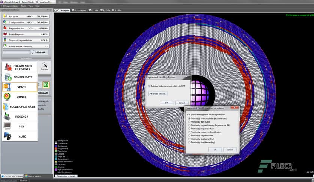Image resolution: width=314 pixels, height=182 pixels.
Task: Select the Auto defrag method
Action: pos(20,136)
